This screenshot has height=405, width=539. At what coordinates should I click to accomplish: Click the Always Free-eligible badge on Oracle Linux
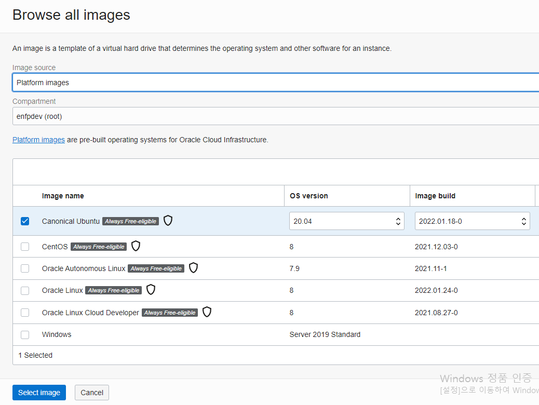(113, 291)
